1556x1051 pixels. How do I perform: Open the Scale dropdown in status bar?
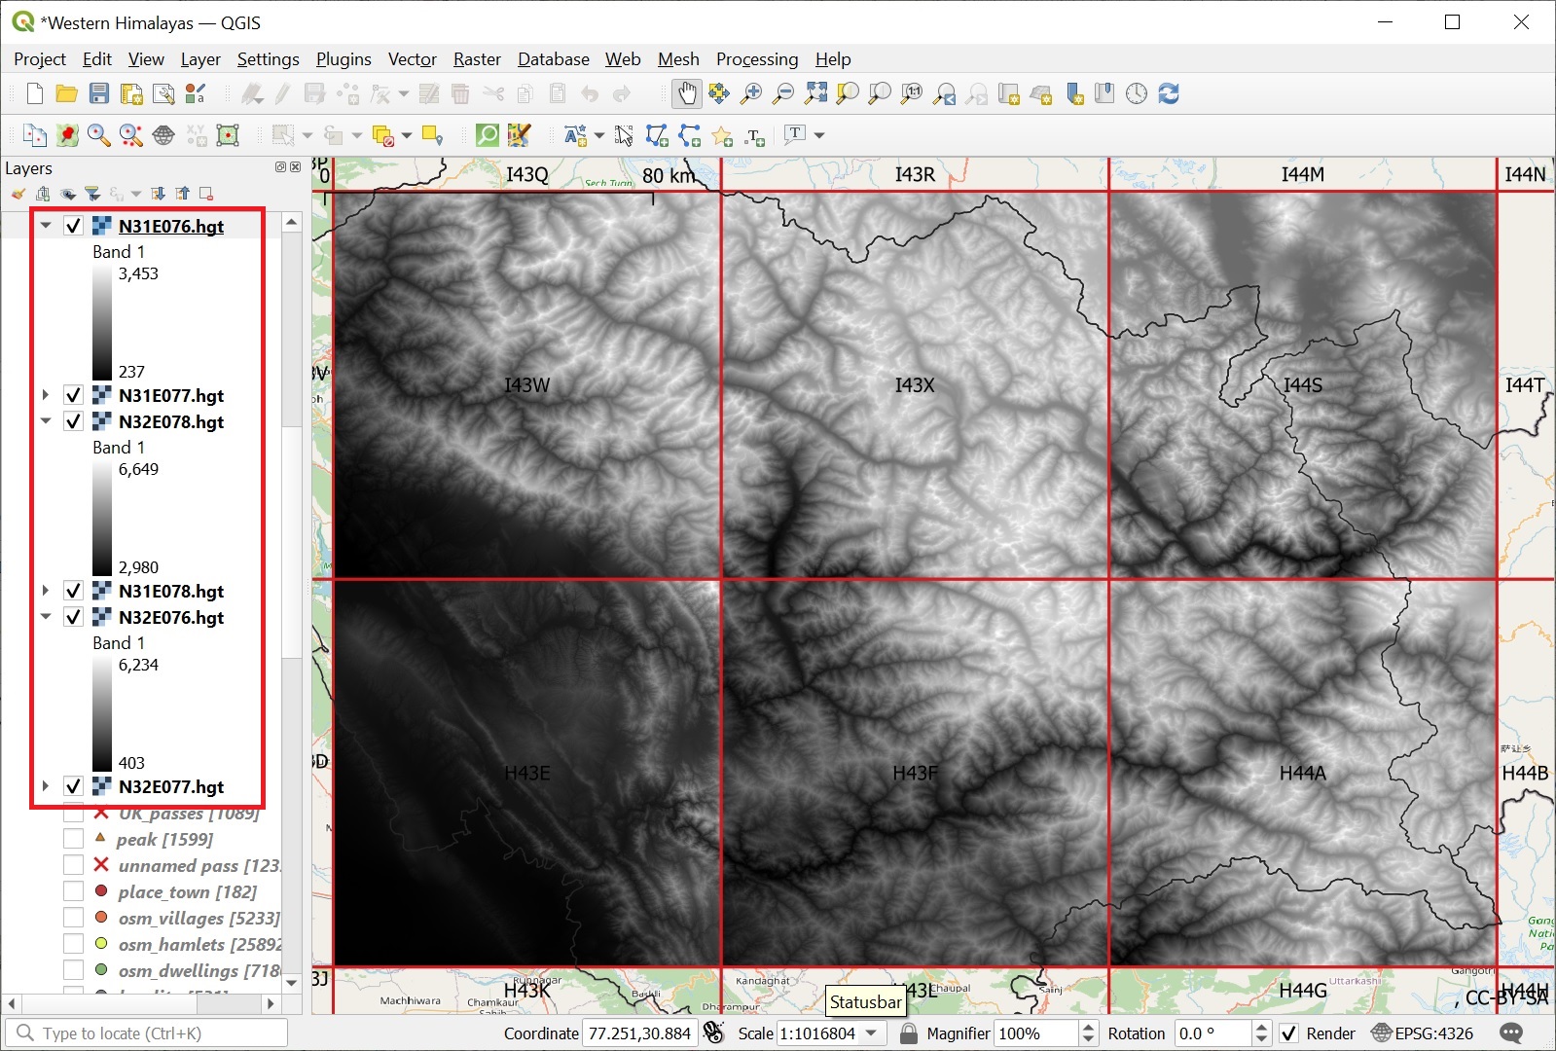pyautogui.click(x=871, y=1033)
